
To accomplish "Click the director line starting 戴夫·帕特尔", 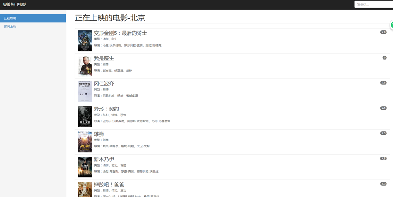I will (121, 146).
